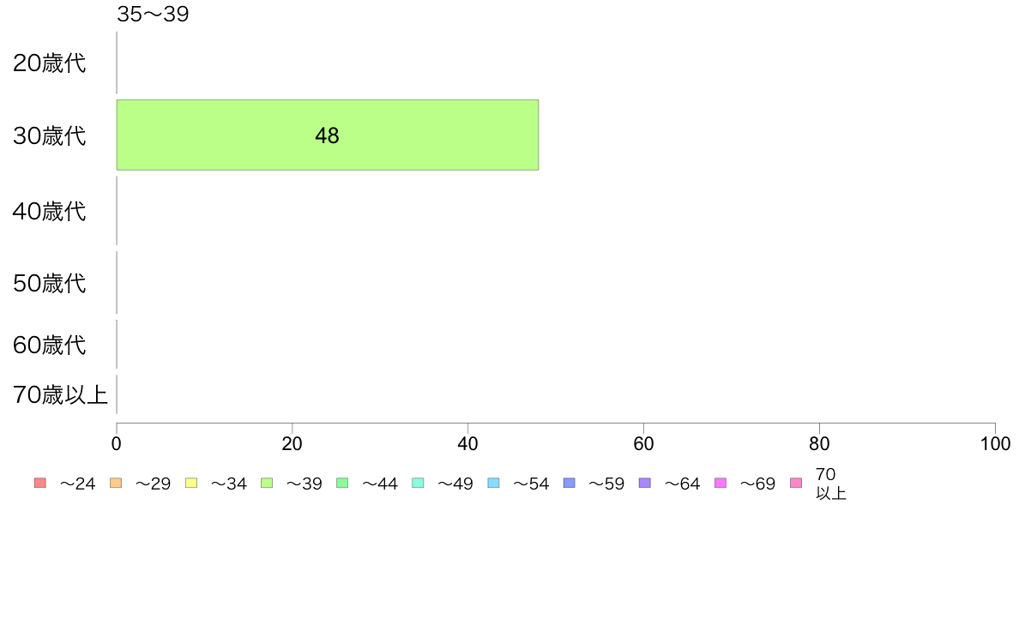This screenshot has height=631, width=1019.
Task: Click the aqua ~49 legend swatch
Action: pyautogui.click(x=418, y=483)
